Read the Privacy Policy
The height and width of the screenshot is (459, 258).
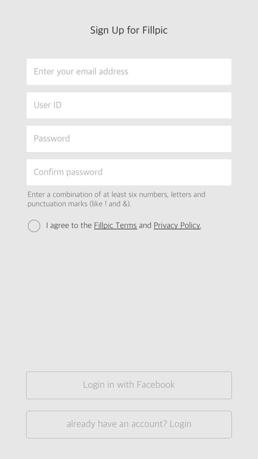tap(177, 225)
